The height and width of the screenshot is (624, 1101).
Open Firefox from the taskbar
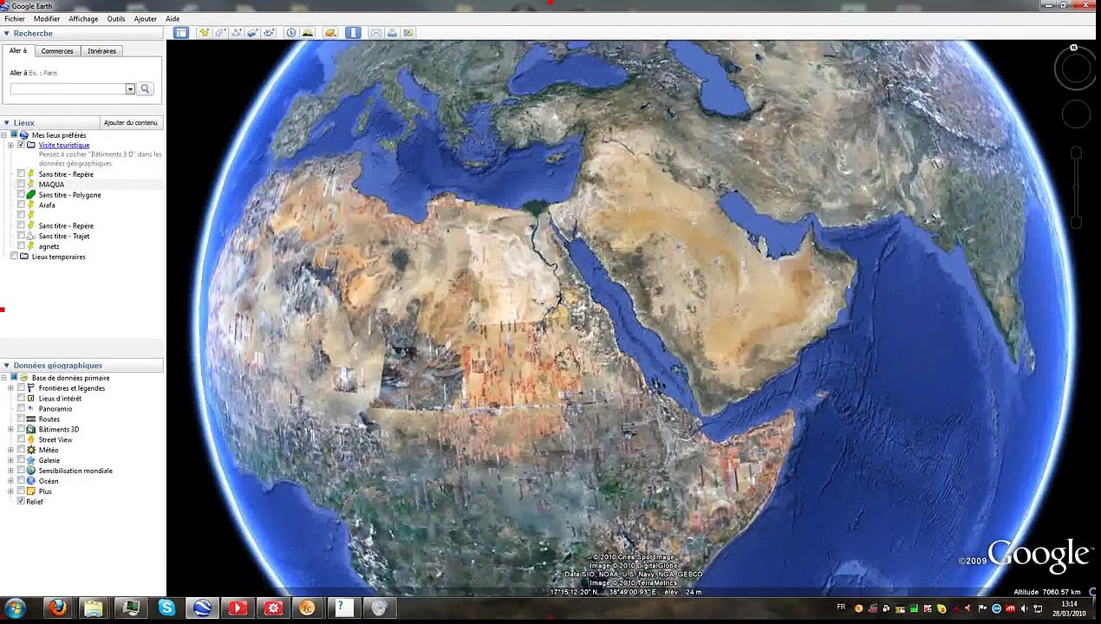pos(58,608)
